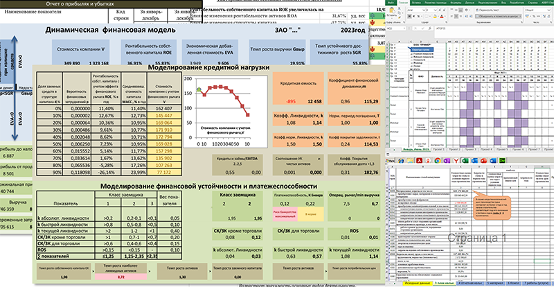Image resolution: width=554 pixels, height=287 pixels.
Task: Click the Paste clipboard icon in Excel ribbon
Action: pyautogui.click(x=392, y=10)
